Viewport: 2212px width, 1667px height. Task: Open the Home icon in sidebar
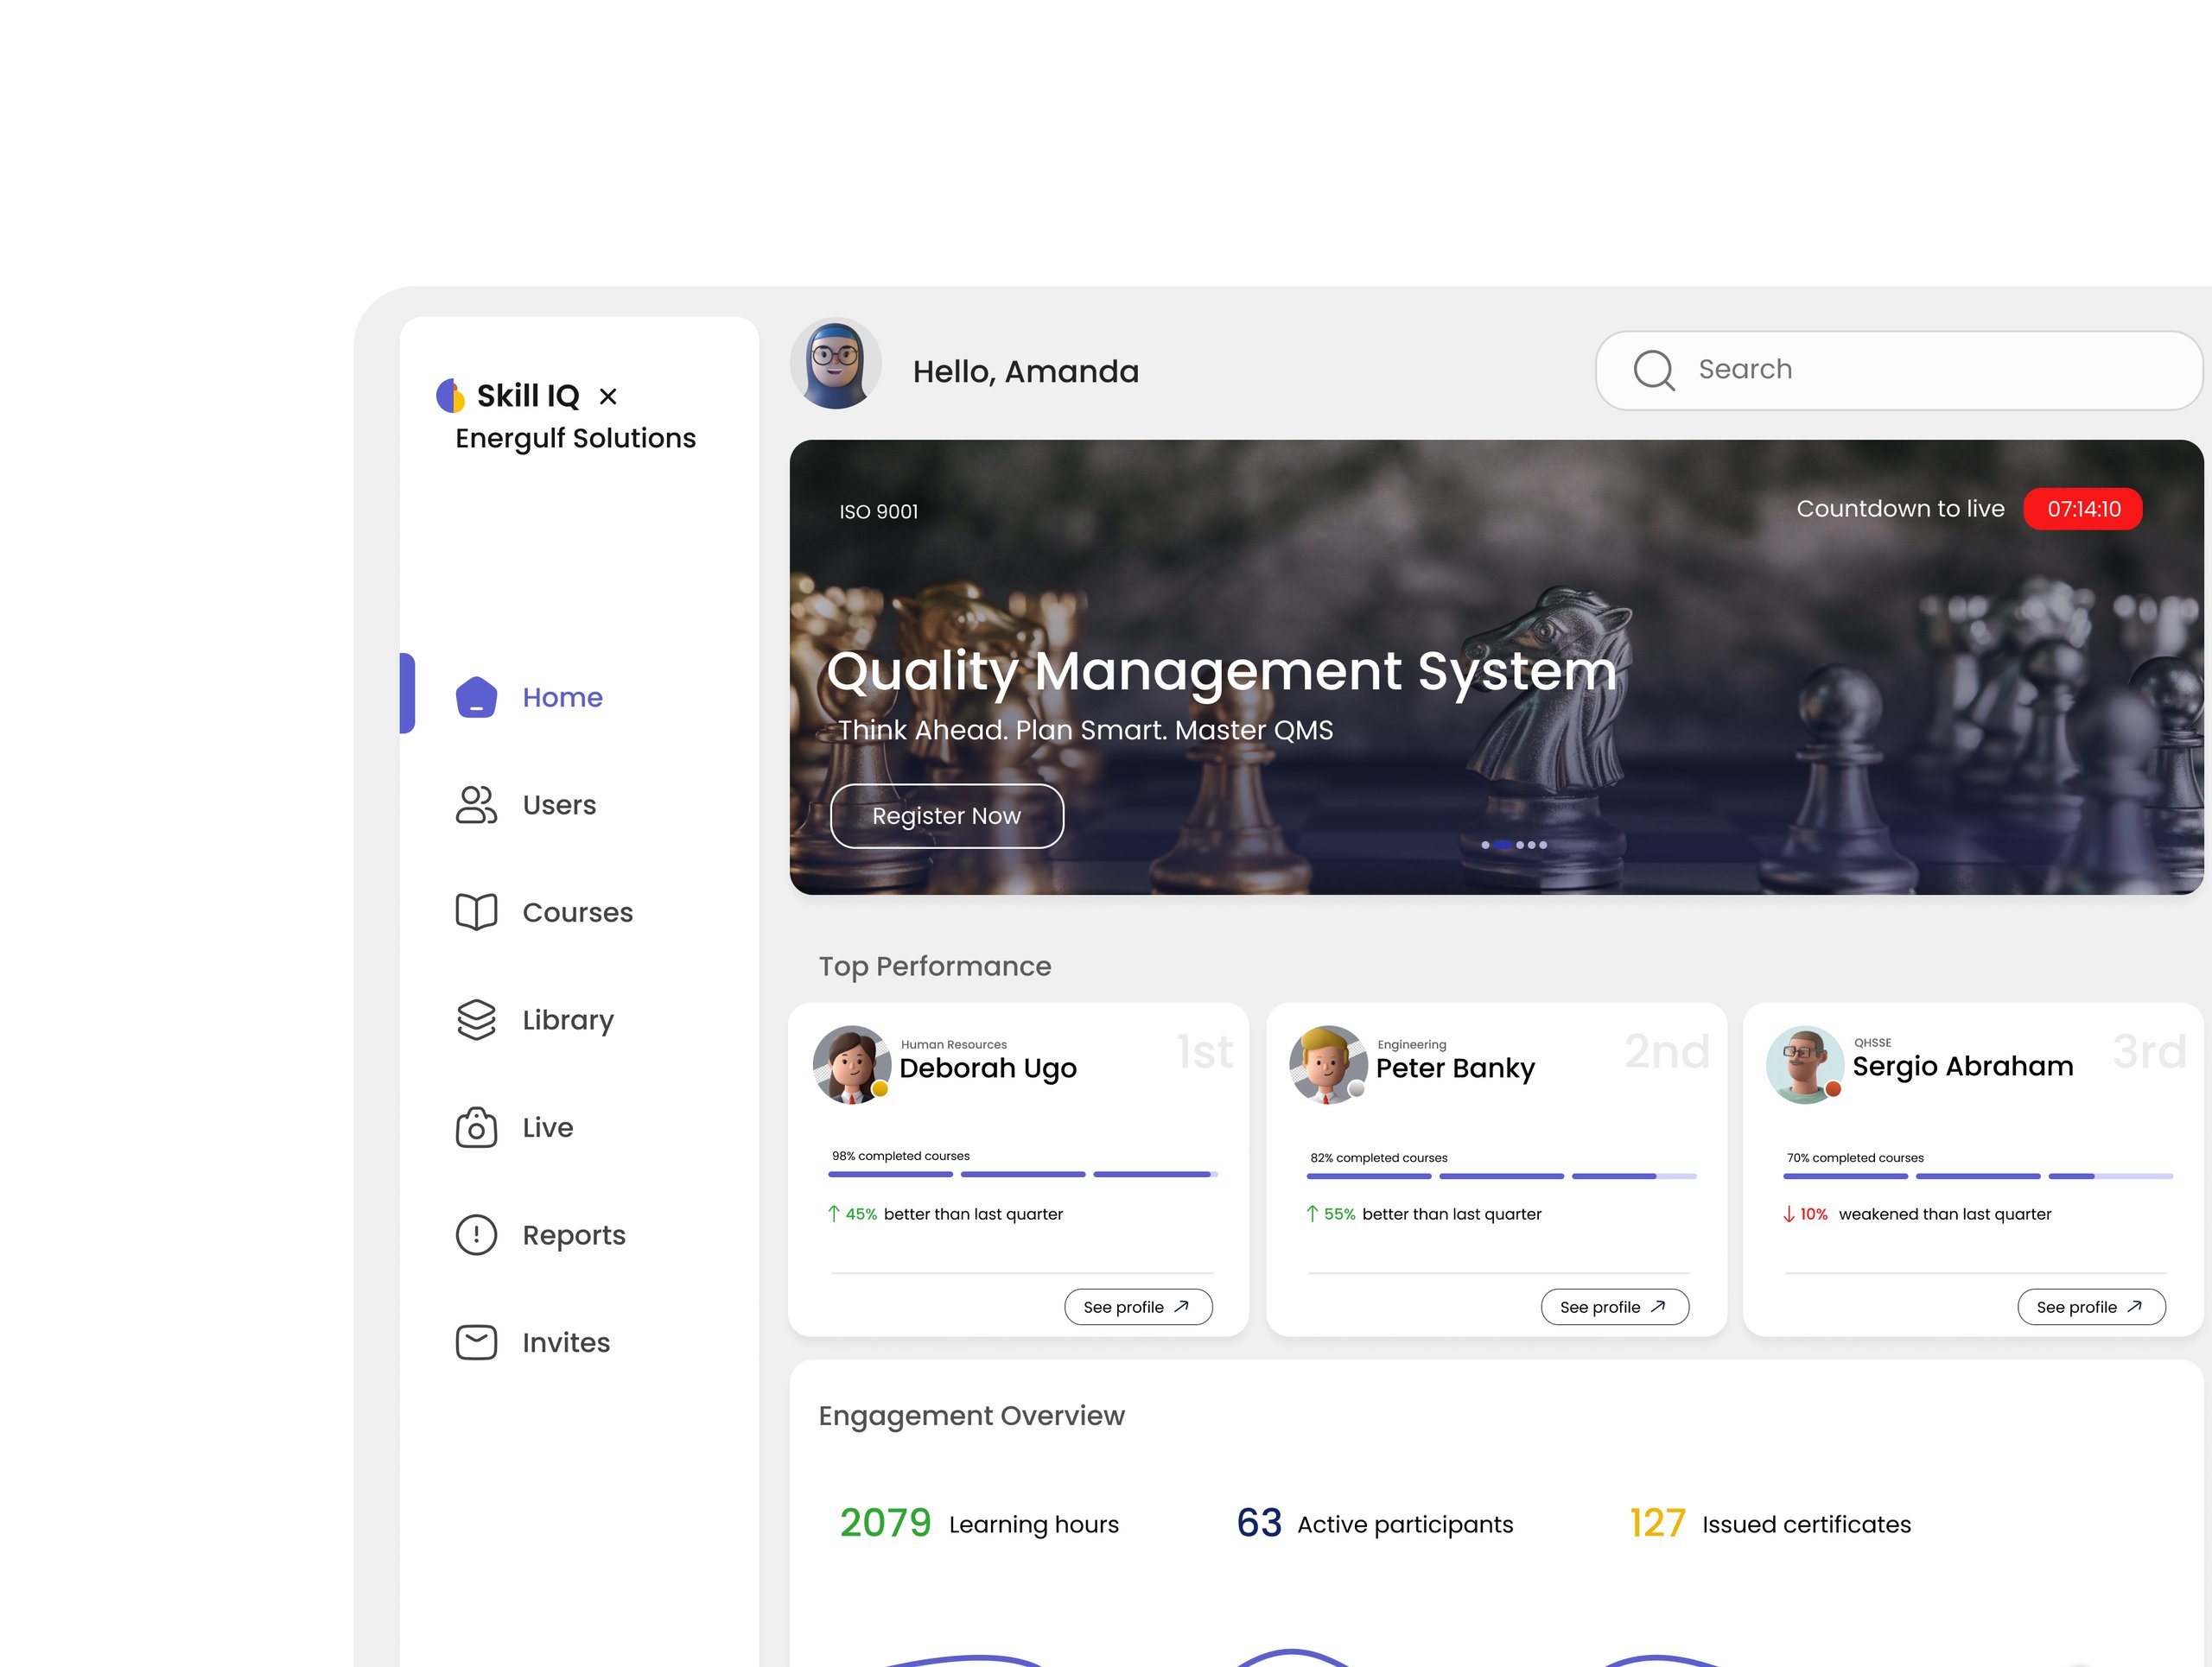[476, 696]
